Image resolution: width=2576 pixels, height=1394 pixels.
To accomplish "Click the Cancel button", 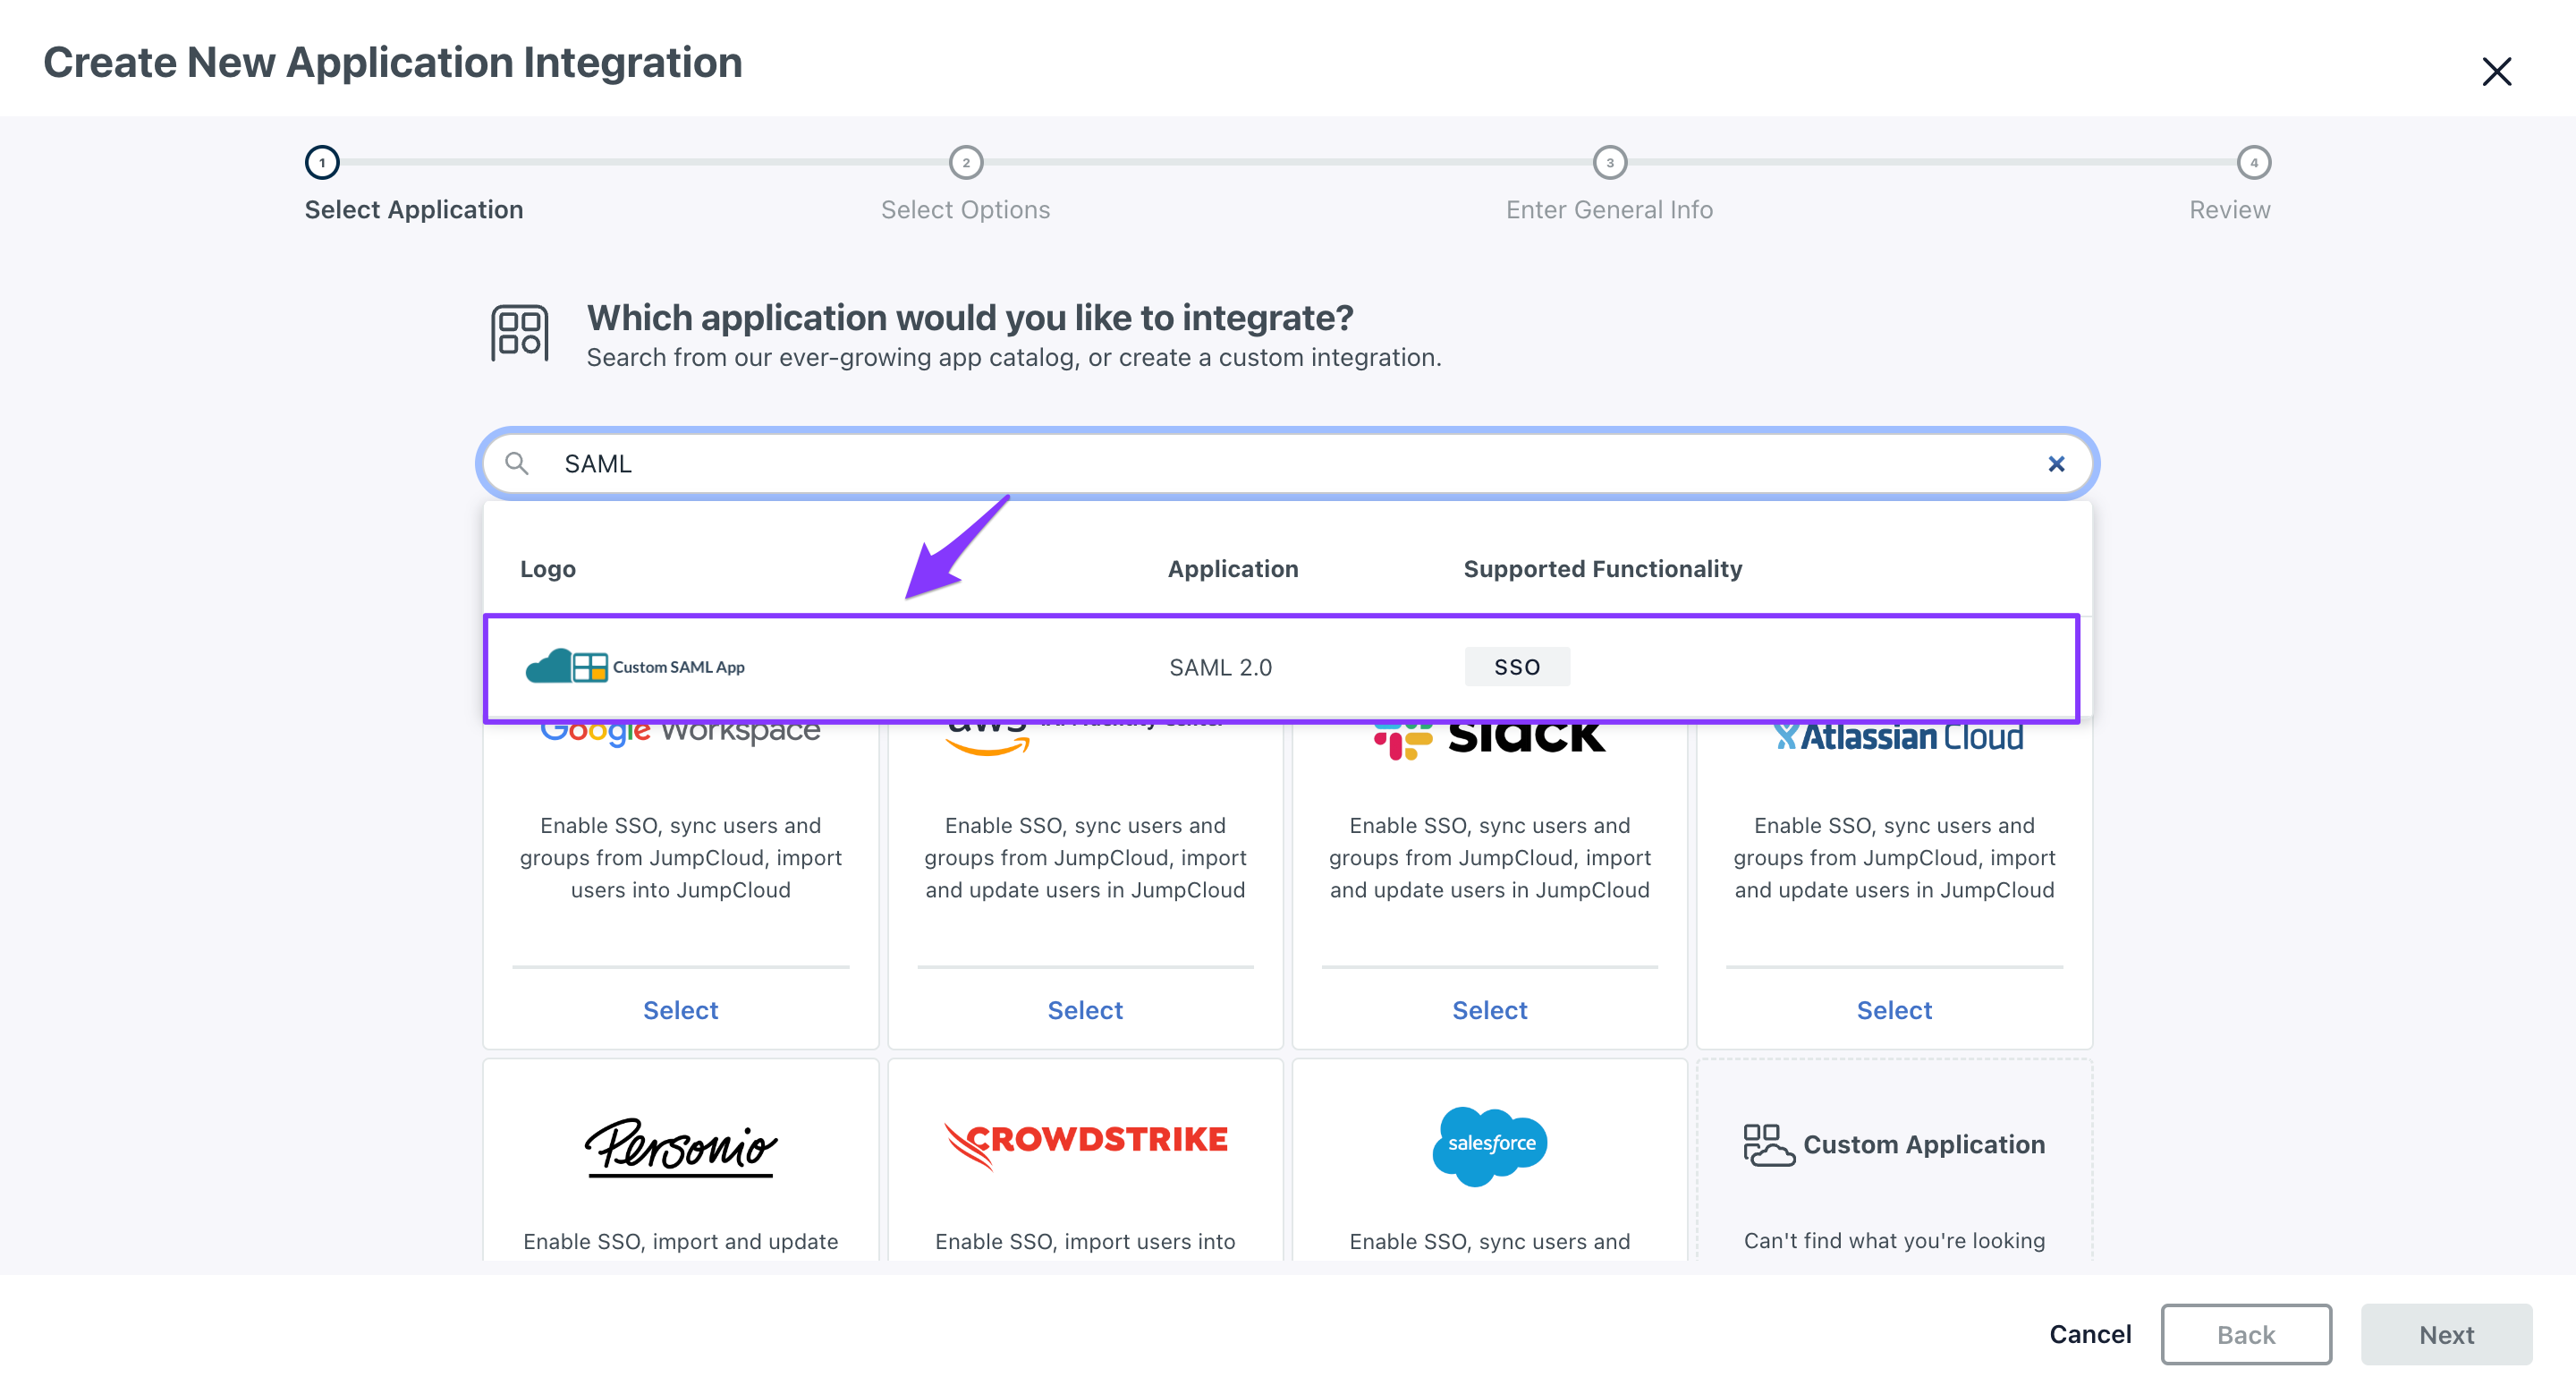I will coord(2090,1334).
